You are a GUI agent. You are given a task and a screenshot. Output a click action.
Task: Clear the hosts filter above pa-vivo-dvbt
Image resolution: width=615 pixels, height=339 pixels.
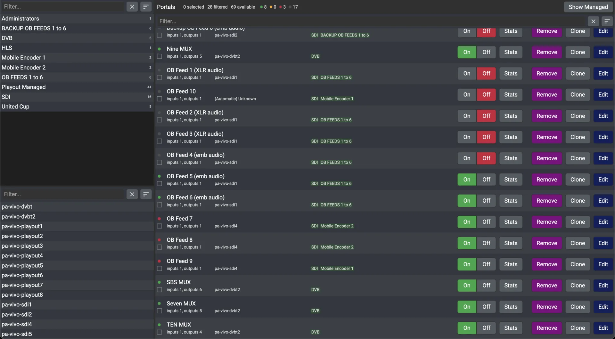tap(132, 194)
